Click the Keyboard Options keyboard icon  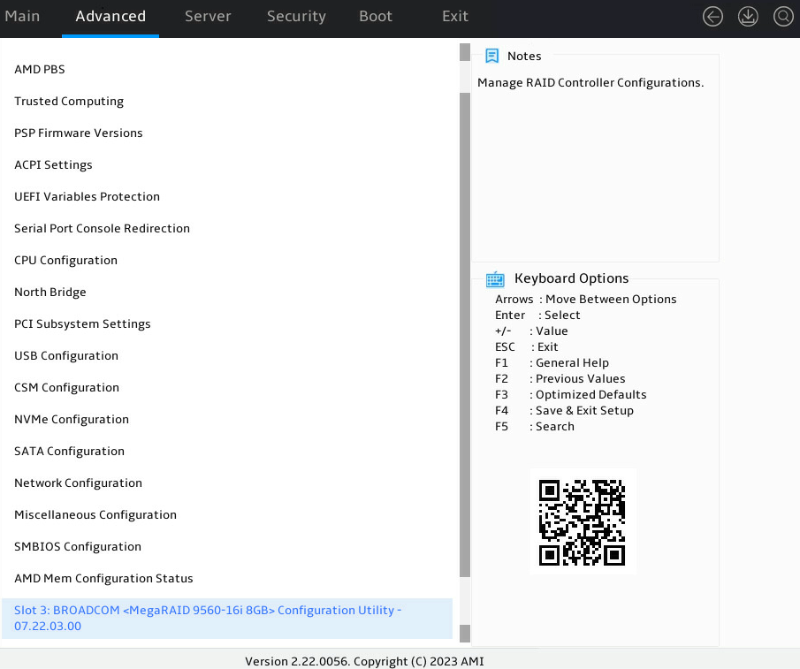point(495,279)
